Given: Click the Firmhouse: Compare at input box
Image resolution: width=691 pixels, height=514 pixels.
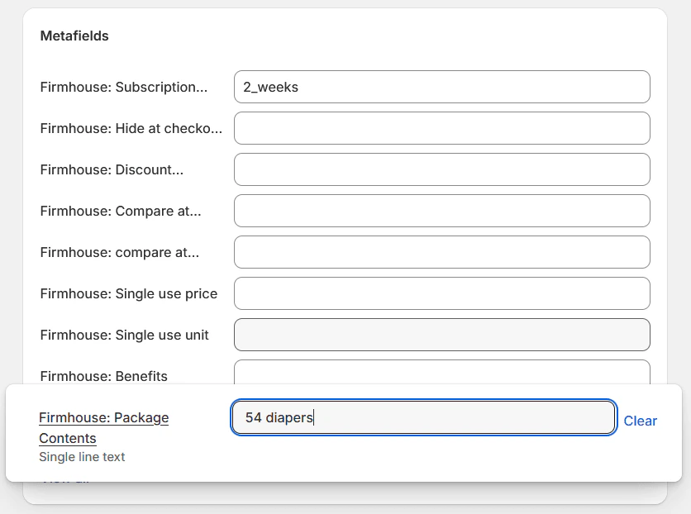Looking at the screenshot, I should pos(441,211).
